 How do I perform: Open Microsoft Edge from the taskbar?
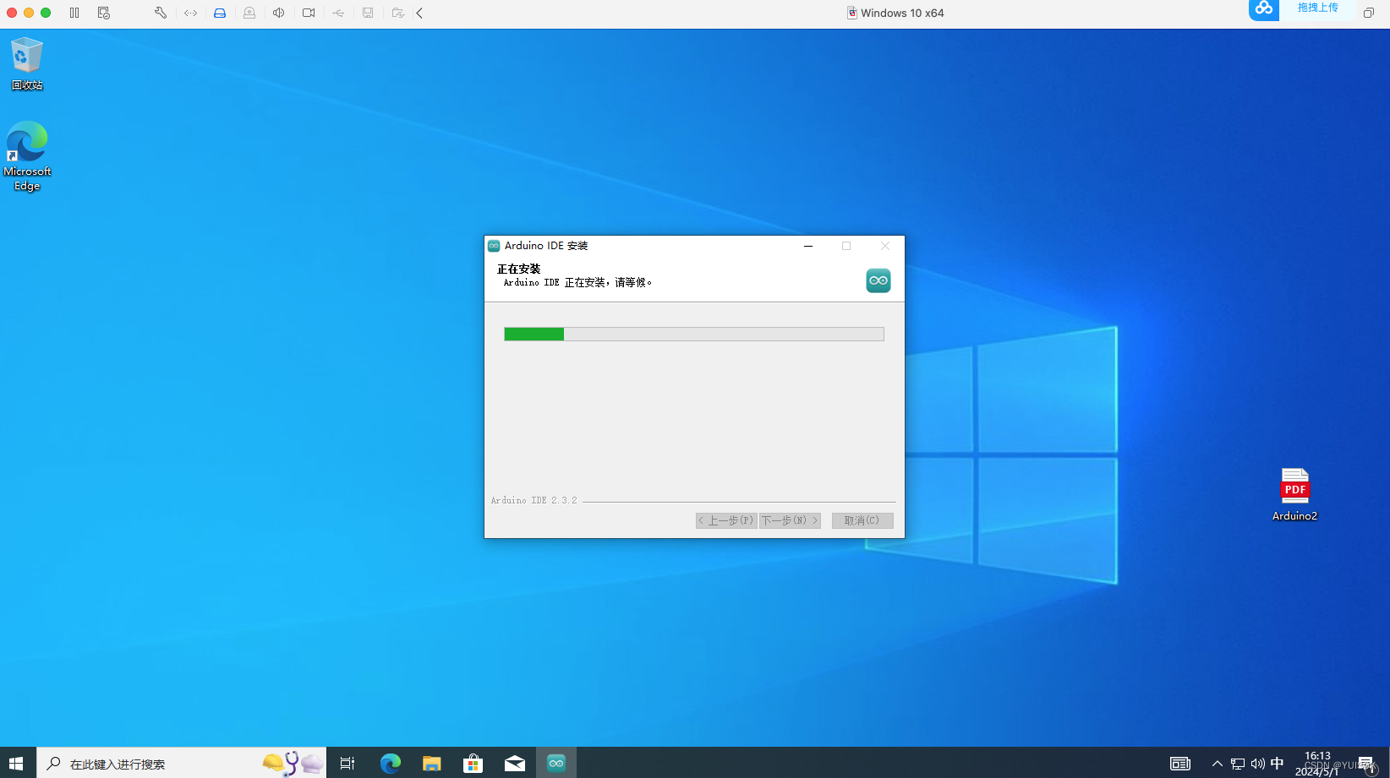pos(390,764)
